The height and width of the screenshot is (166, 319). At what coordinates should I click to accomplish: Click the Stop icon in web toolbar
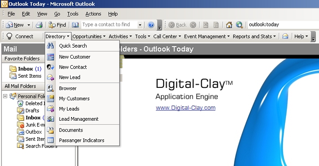206,25
